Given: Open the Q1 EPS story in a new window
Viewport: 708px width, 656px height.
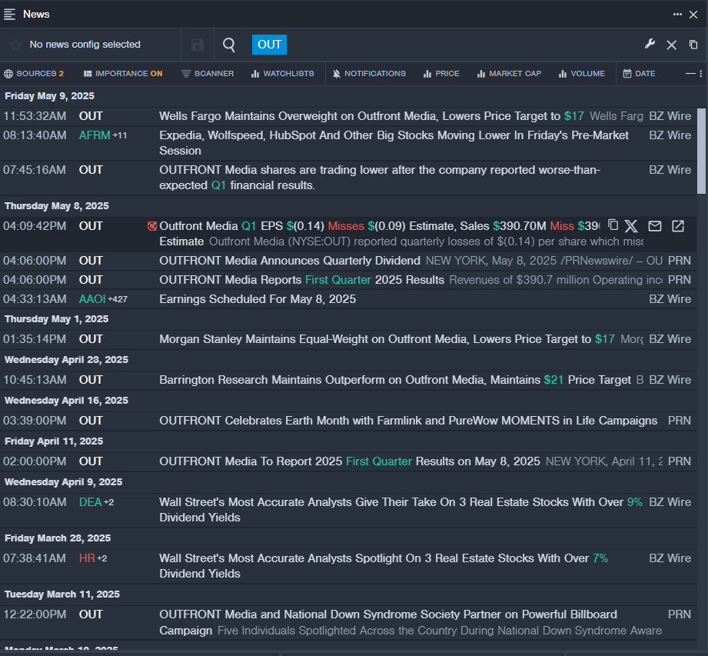Looking at the screenshot, I should (678, 226).
